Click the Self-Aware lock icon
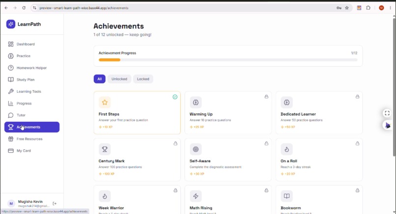396x214 pixels. point(266,143)
